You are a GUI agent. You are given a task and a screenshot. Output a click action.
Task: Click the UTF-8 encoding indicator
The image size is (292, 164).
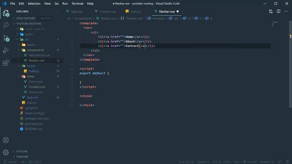(x=216, y=162)
